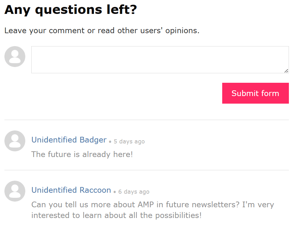
Task: Click the divider between Badger and Raccoon comments
Action: pyautogui.click(x=147, y=170)
